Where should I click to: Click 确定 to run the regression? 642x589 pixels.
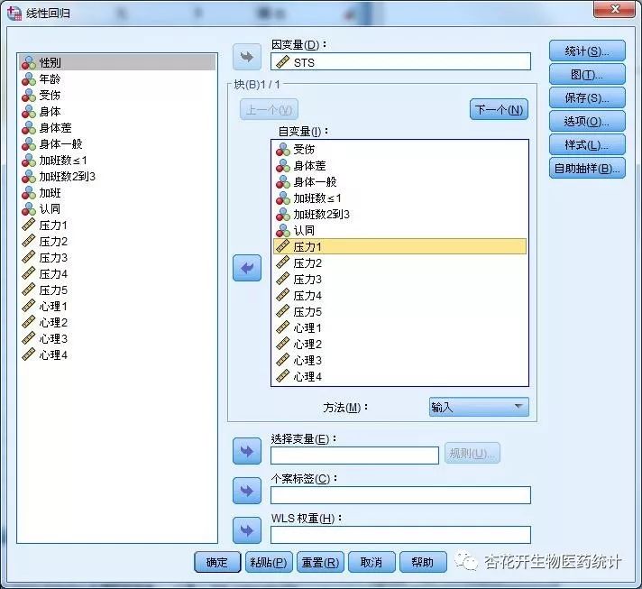217,562
